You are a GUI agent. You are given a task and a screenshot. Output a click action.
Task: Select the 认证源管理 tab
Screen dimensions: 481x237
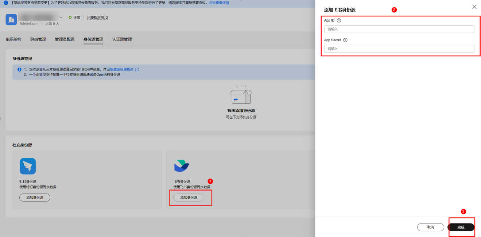point(122,39)
